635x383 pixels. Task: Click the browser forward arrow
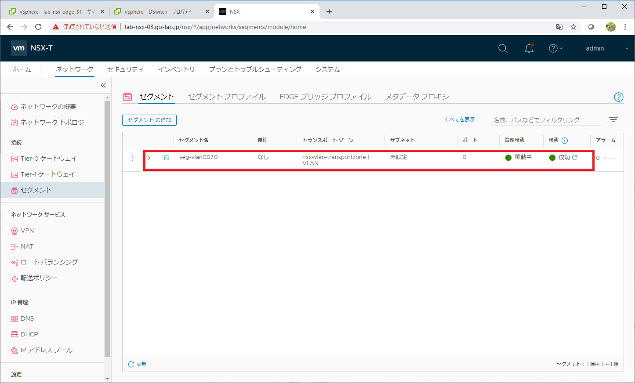click(24, 27)
